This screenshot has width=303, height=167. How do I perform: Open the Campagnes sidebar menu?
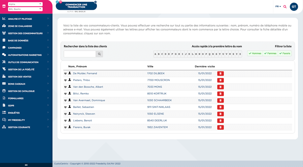pos(15,48)
